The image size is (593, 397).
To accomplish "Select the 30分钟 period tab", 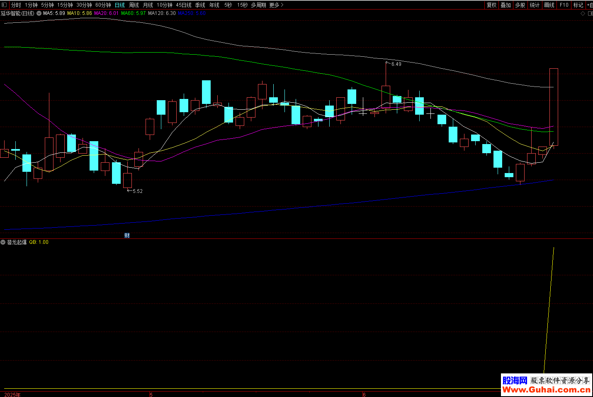I will [x=84, y=5].
